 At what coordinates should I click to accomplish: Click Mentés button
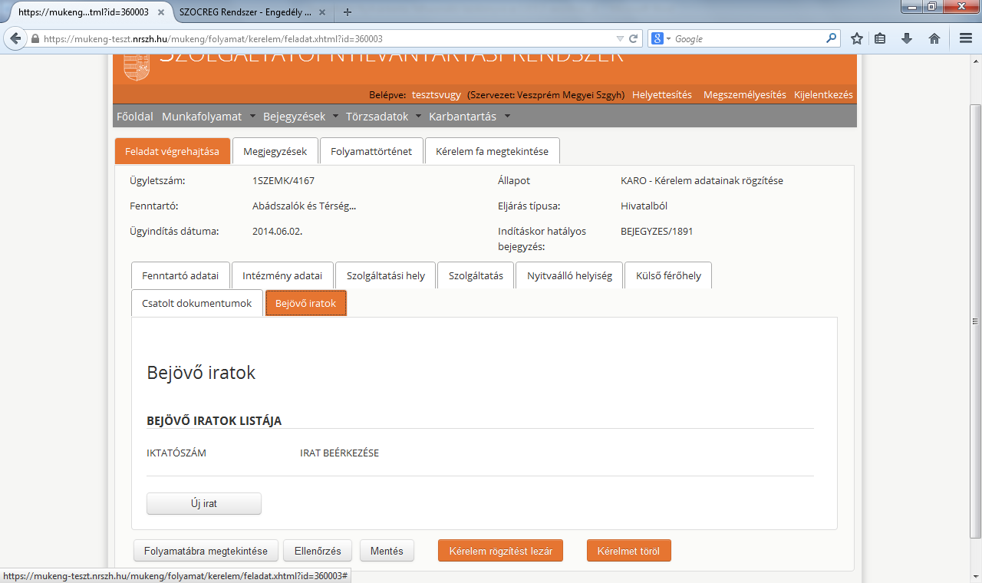pos(387,551)
